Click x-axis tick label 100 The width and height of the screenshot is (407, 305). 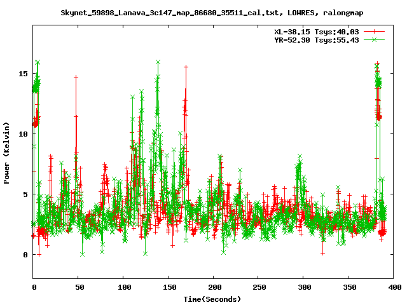point(125,287)
